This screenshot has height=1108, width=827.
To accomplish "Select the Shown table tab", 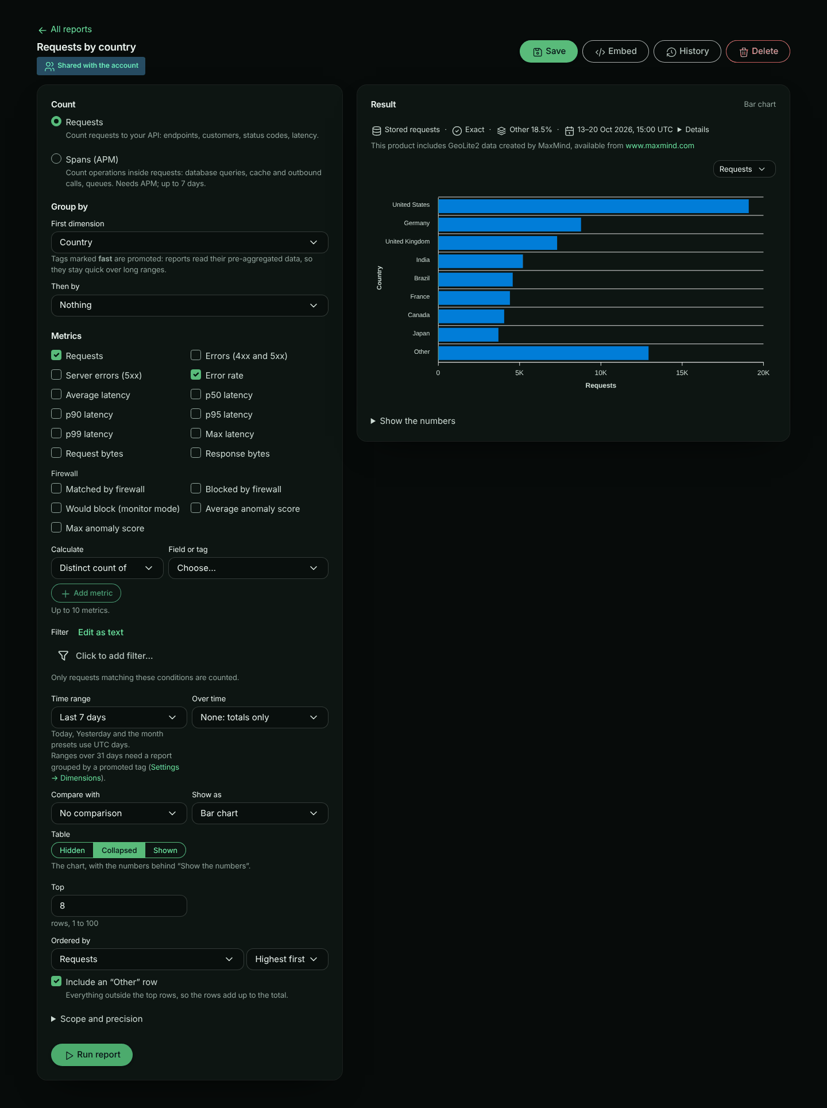I will (x=165, y=850).
